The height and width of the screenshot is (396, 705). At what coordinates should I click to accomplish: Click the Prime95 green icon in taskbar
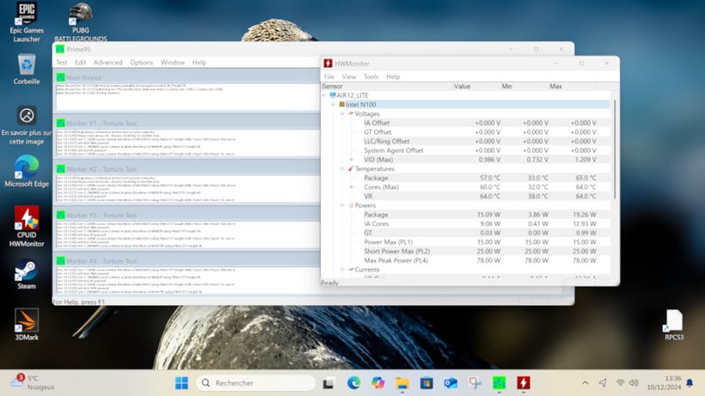tap(499, 382)
